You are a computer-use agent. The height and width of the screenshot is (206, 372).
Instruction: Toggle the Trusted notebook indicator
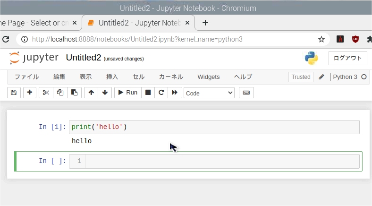[x=301, y=77]
